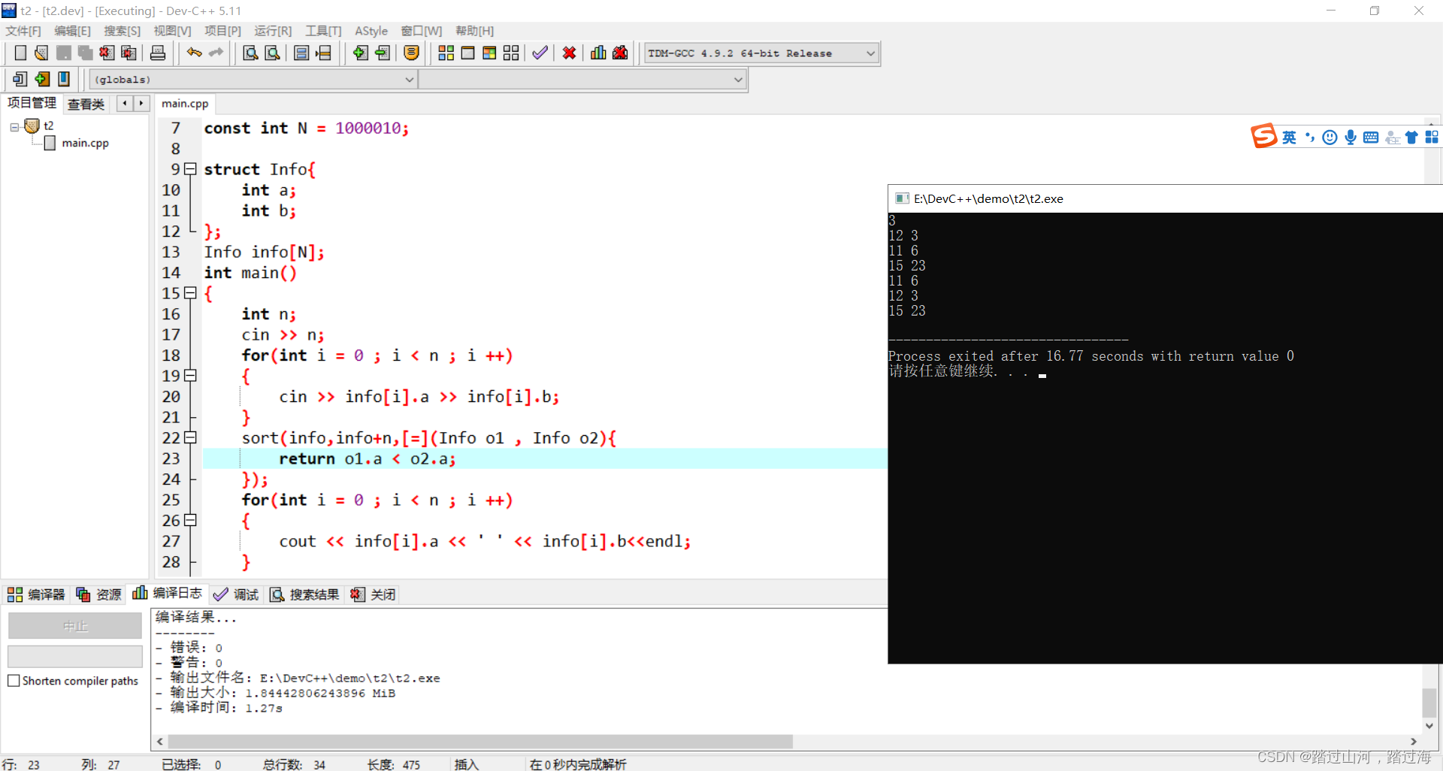The width and height of the screenshot is (1443, 771).
Task: Click the Project options shield icon
Action: click(x=411, y=53)
